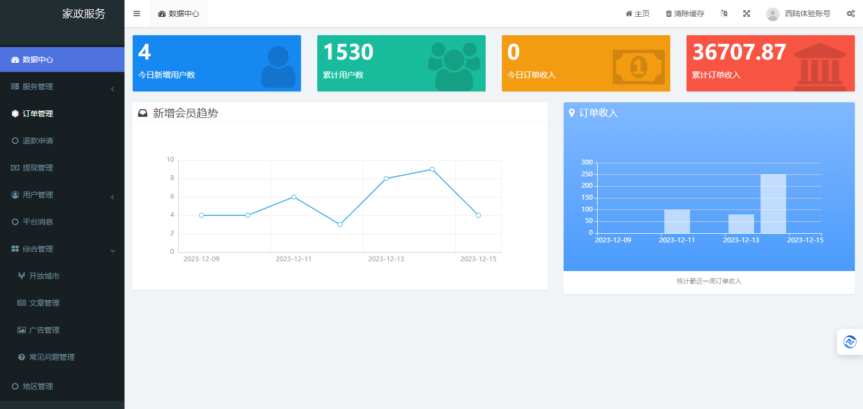Click the 提现管理 money icon

[x=15, y=168]
